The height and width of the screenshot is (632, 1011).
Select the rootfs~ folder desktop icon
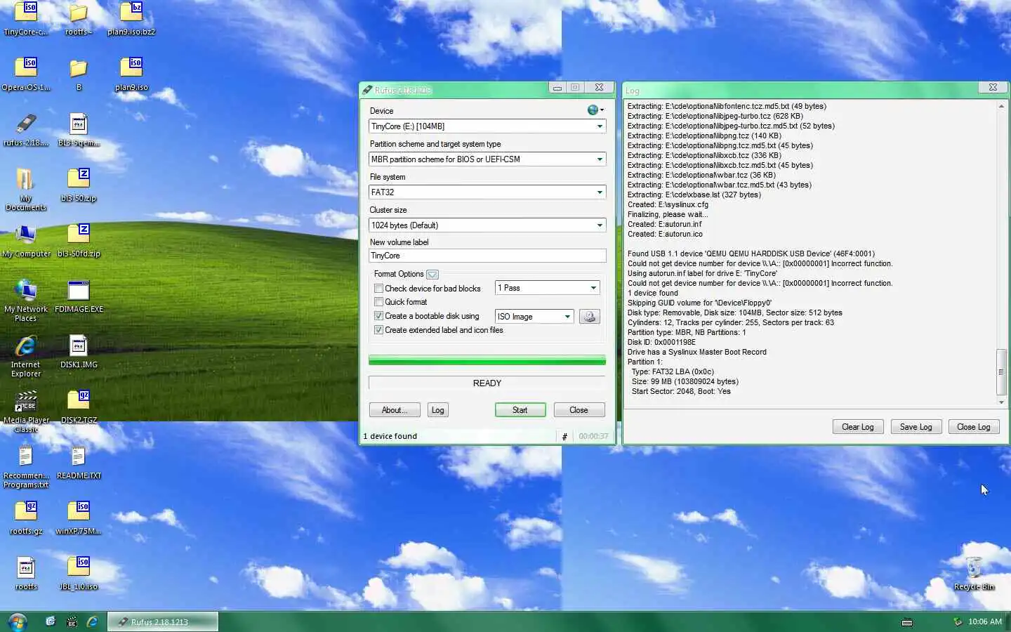pos(79,18)
